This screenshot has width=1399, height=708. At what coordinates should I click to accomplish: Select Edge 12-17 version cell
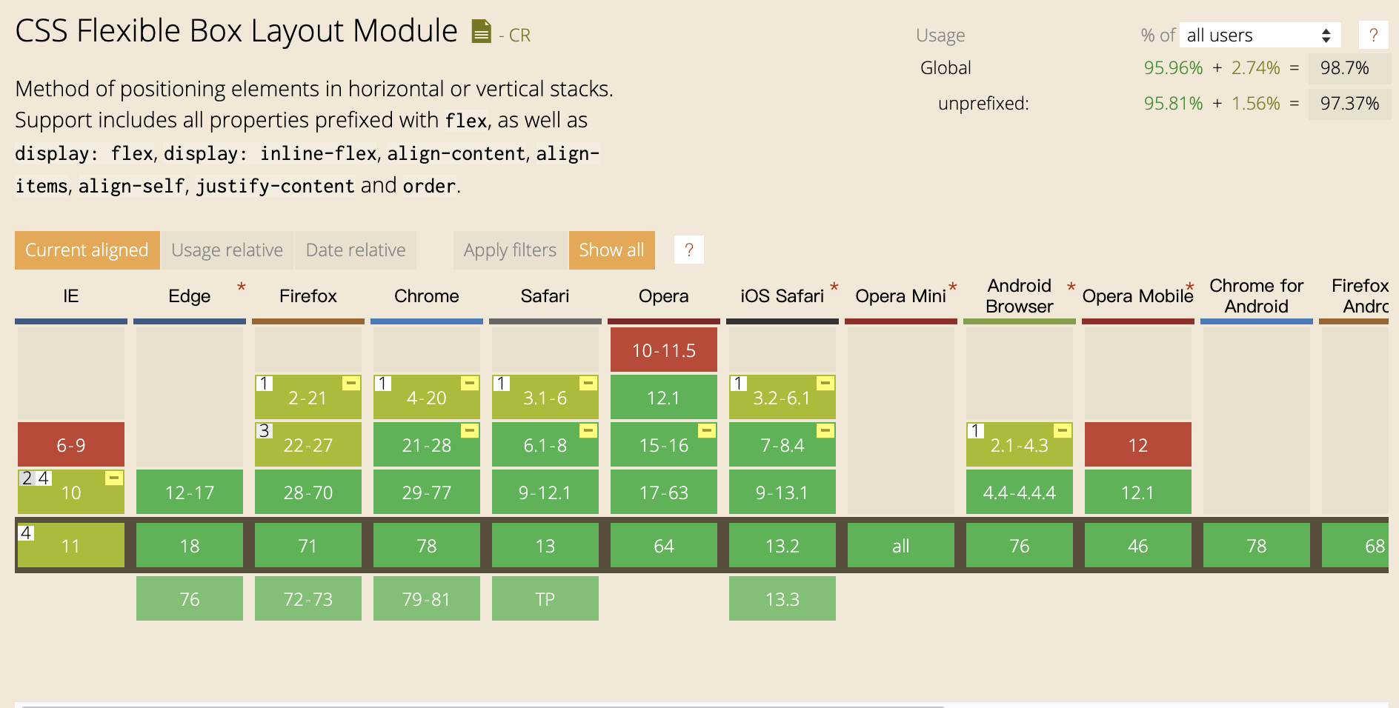click(x=190, y=492)
